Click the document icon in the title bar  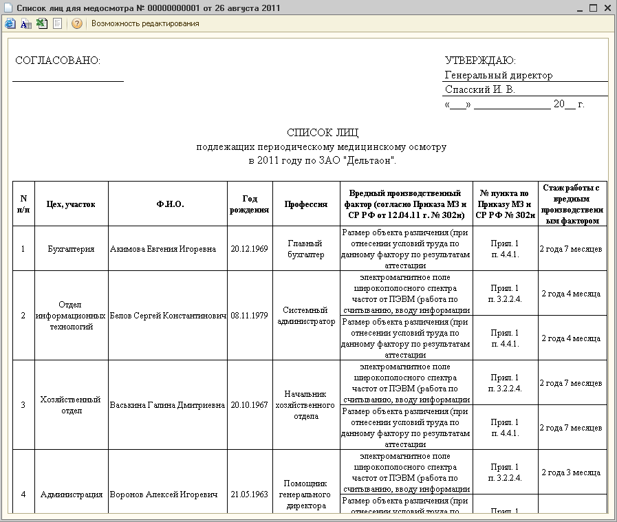(8, 8)
